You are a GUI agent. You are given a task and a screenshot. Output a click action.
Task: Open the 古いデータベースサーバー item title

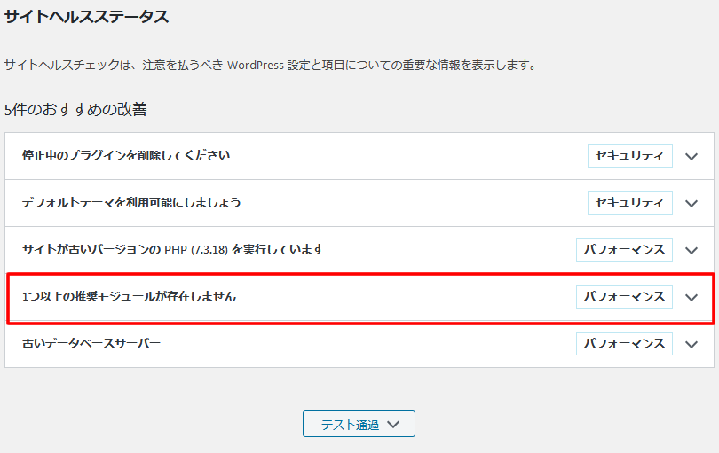91,344
